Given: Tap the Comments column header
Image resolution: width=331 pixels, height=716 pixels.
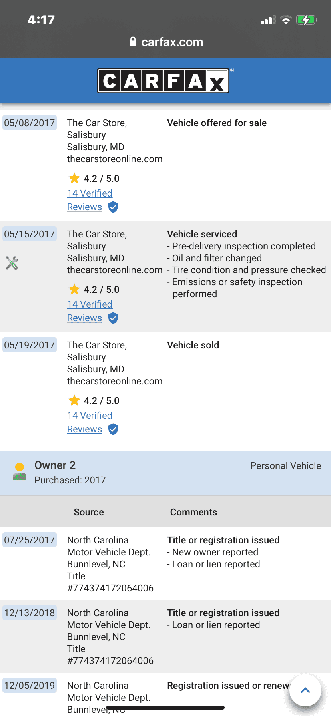Looking at the screenshot, I should (193, 512).
